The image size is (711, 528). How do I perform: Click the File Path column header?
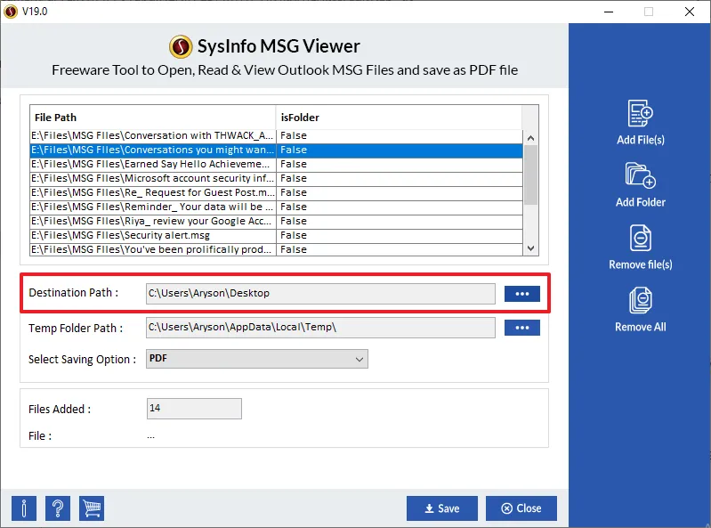[x=153, y=117]
